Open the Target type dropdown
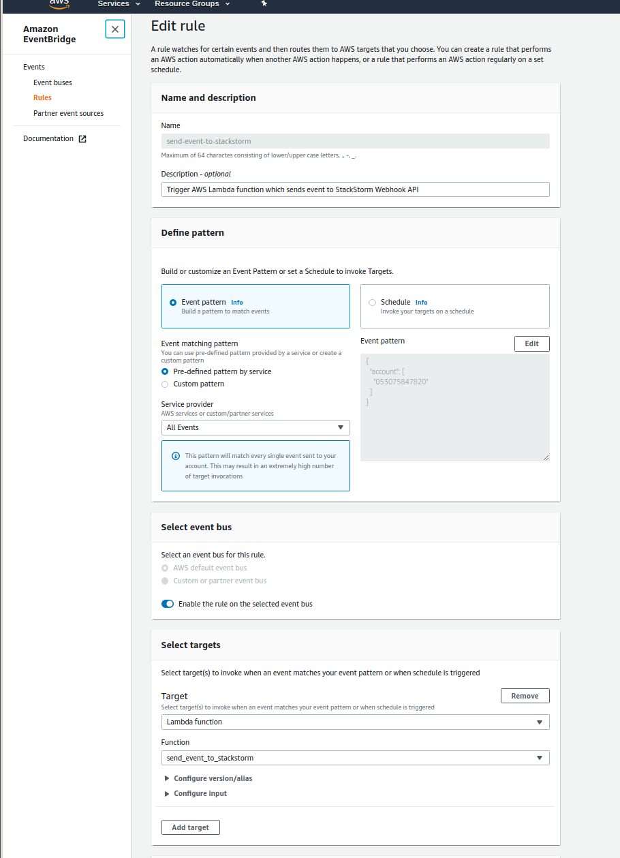 point(355,722)
